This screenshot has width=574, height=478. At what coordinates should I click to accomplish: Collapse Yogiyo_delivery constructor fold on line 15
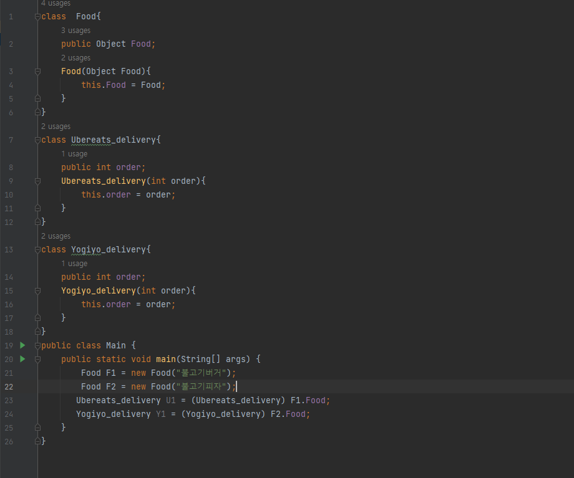[x=37, y=291]
